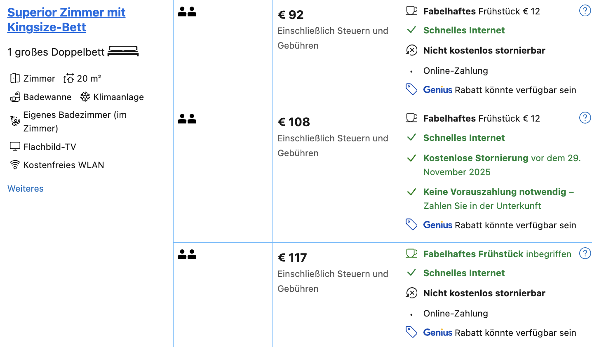
Task: Click the help icon for the €108 offer
Action: (x=585, y=118)
